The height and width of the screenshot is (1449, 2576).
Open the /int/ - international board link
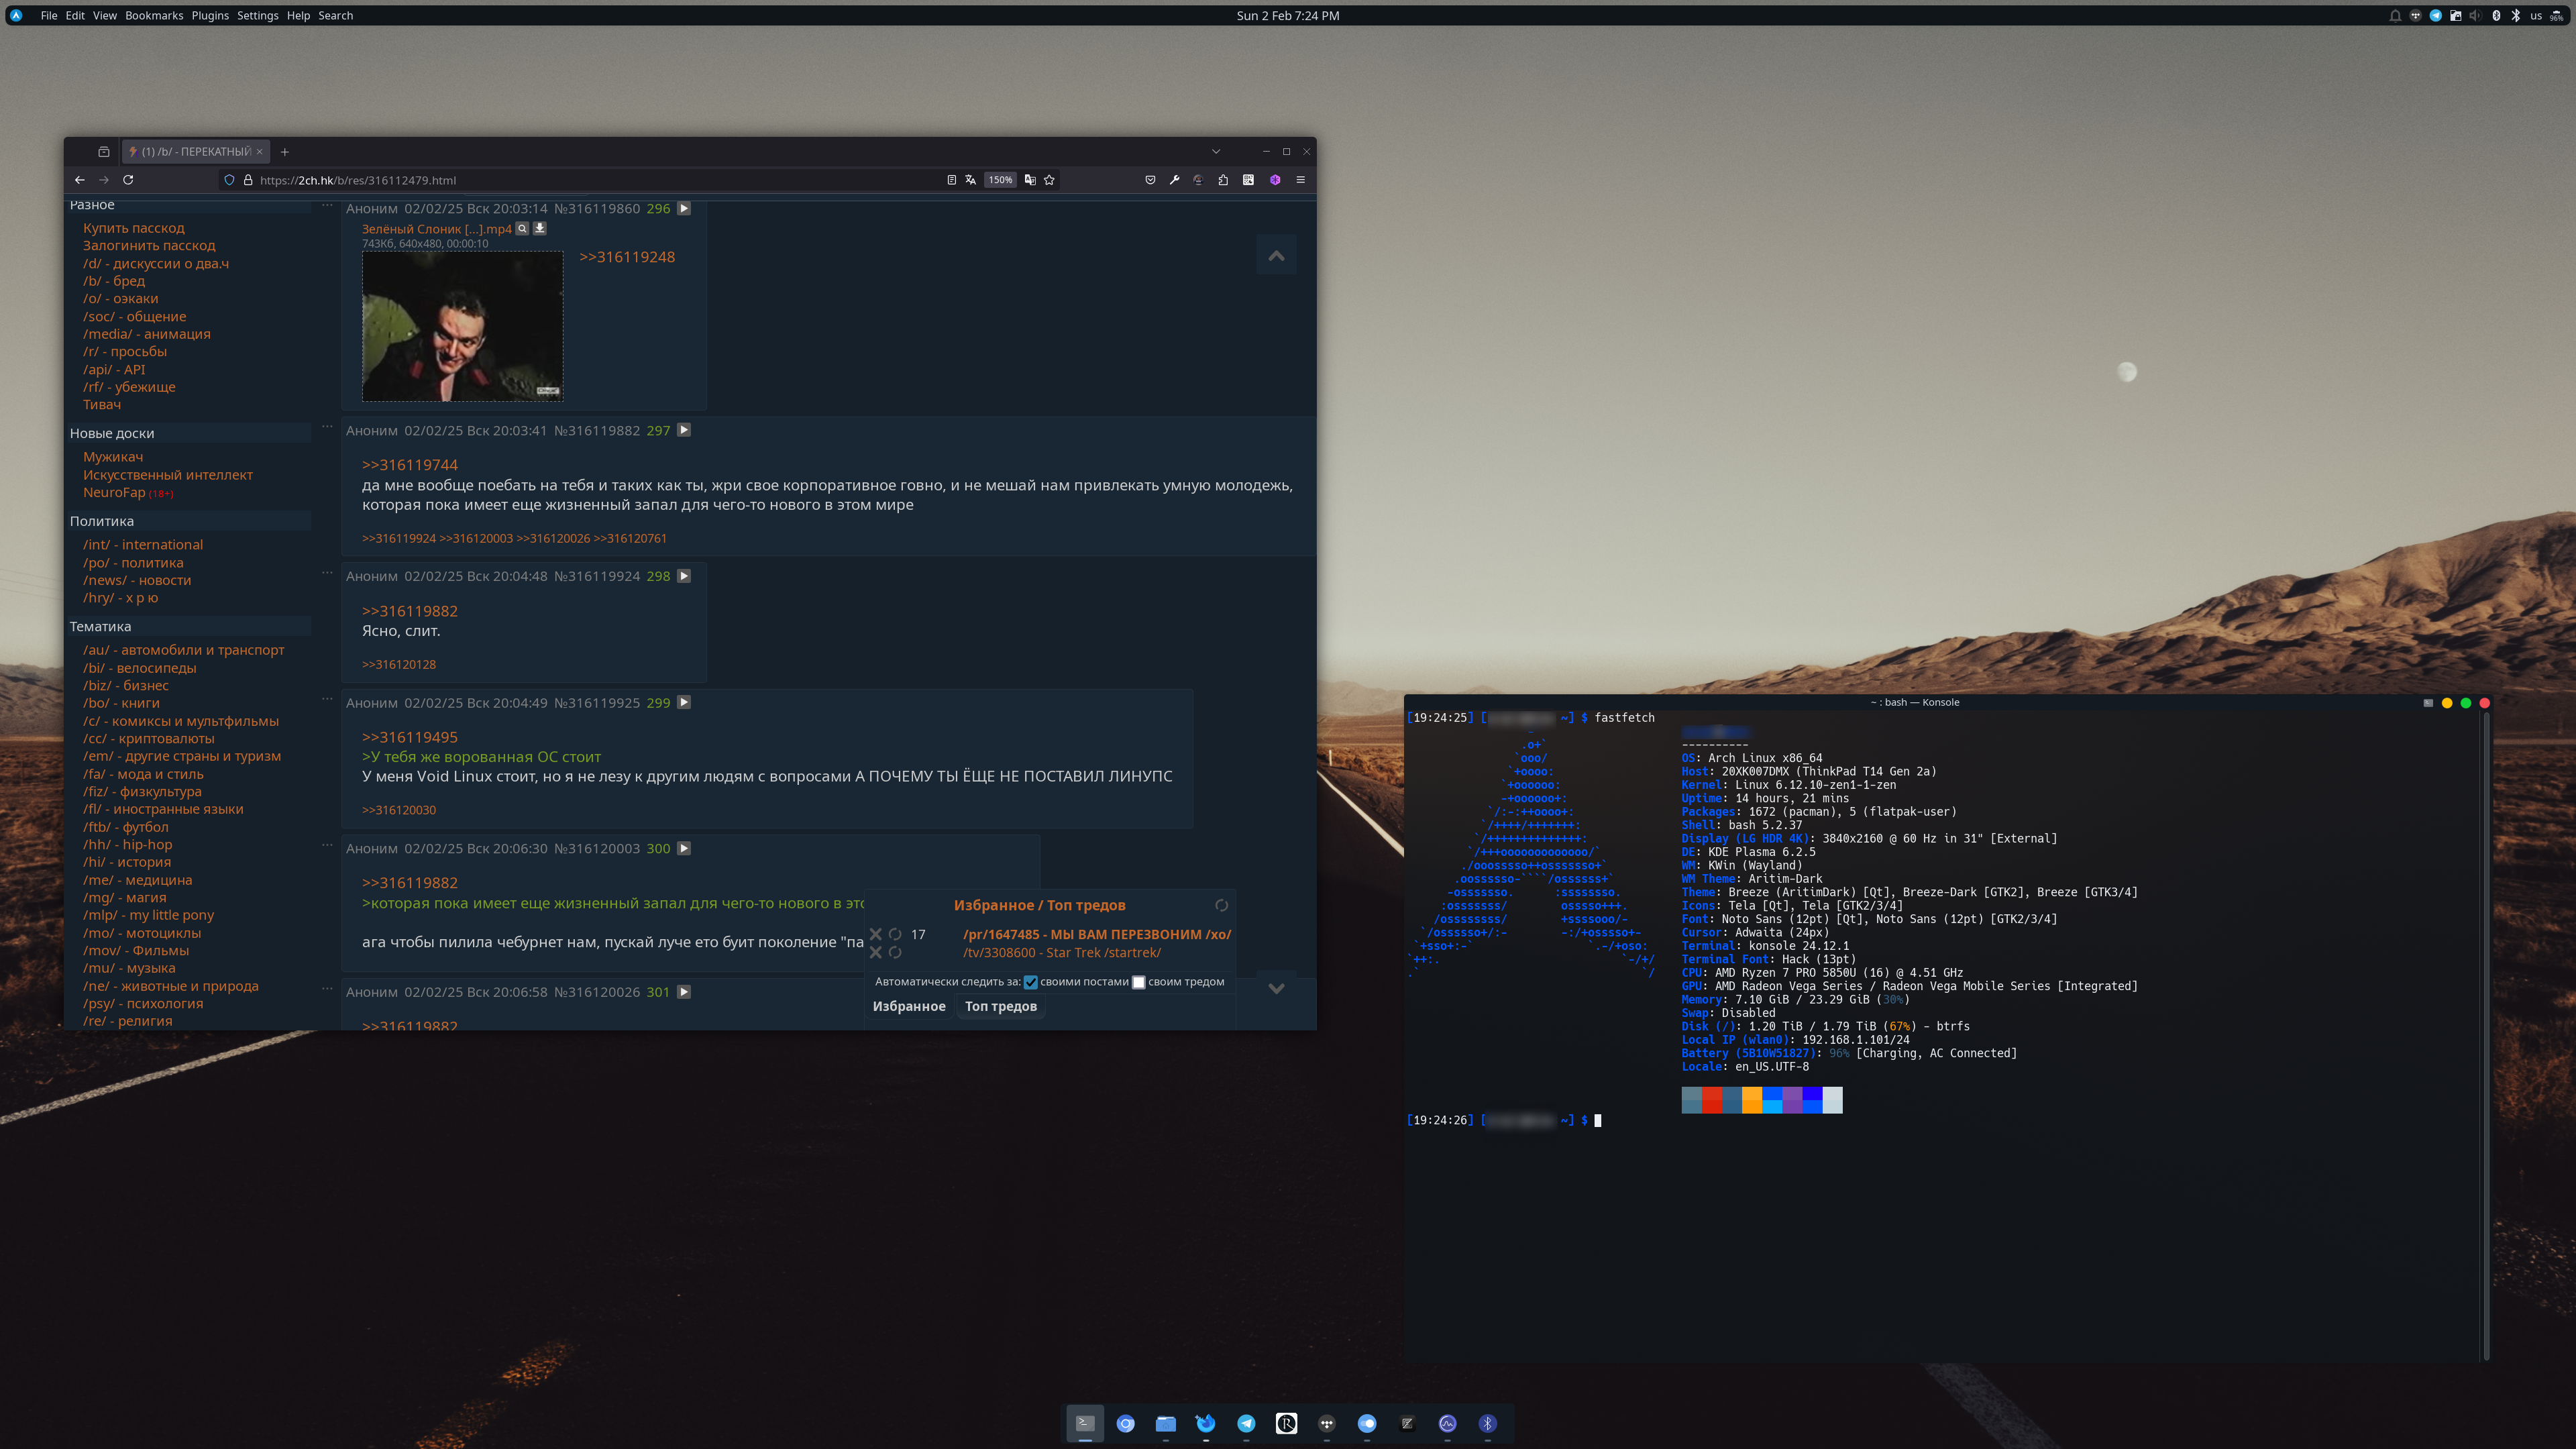(143, 545)
